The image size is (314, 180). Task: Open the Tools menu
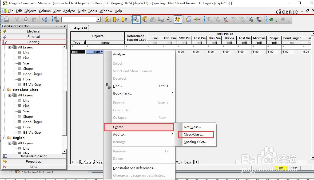(92, 11)
